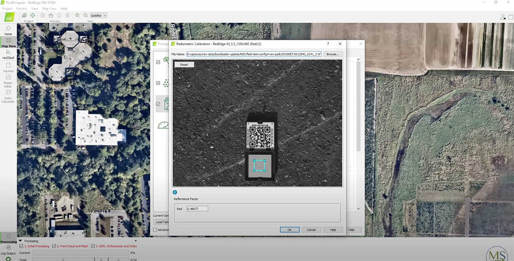Select the Volumes tool in the sidebar

[x=8, y=68]
